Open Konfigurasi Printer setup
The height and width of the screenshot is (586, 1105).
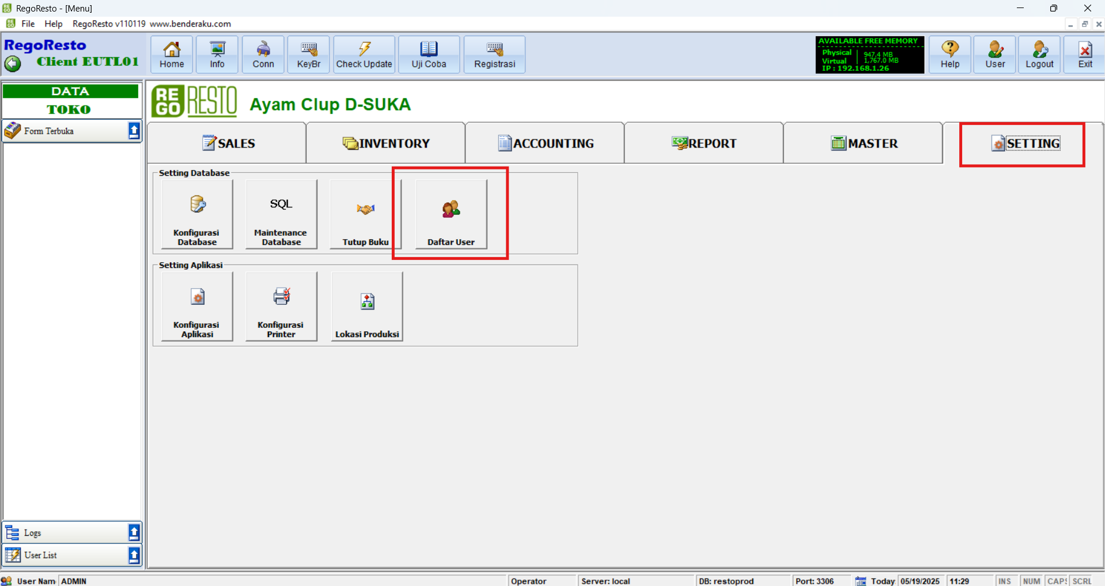(x=281, y=307)
